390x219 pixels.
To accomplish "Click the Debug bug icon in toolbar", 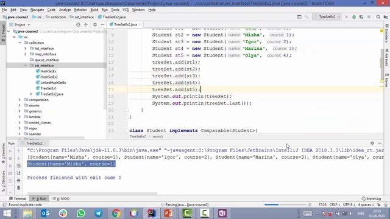I will tap(354, 17).
